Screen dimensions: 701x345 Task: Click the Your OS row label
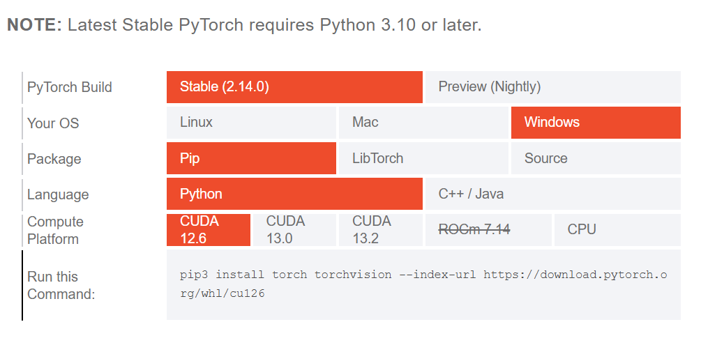click(x=53, y=123)
